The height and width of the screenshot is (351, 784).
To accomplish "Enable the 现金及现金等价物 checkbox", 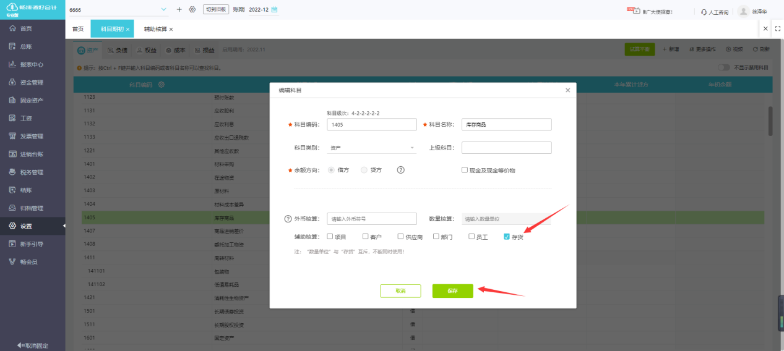I will 465,170.
